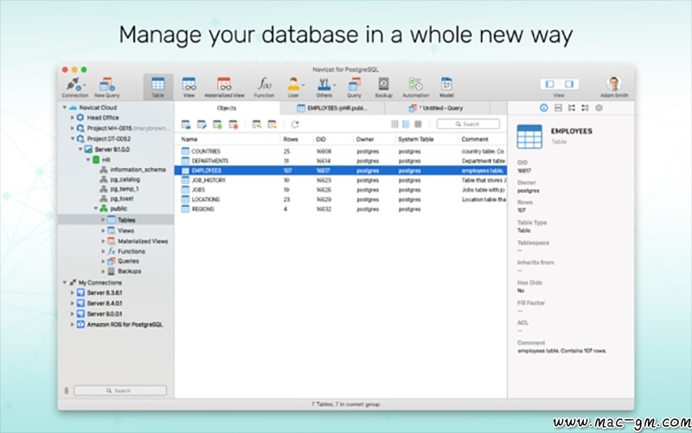Expand the Views tree node
Image resolution: width=692 pixels, height=433 pixels.
click(103, 230)
